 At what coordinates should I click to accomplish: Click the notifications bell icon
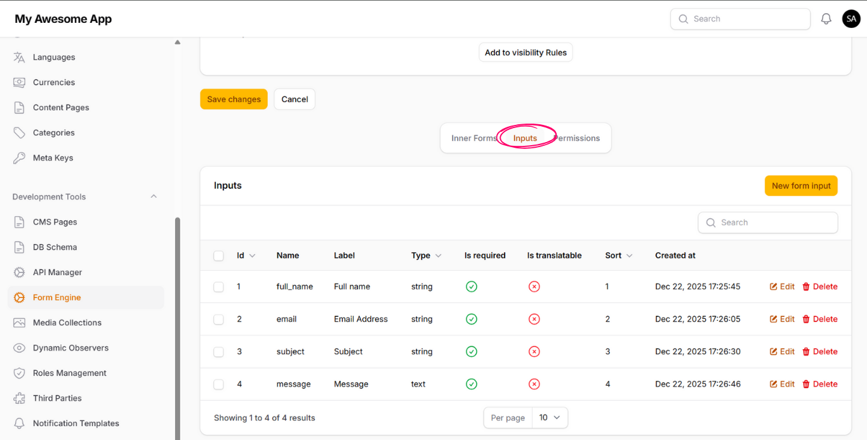click(x=826, y=19)
